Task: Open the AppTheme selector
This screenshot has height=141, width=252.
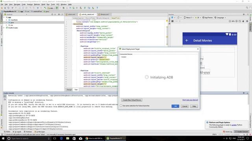Action: click(208, 18)
